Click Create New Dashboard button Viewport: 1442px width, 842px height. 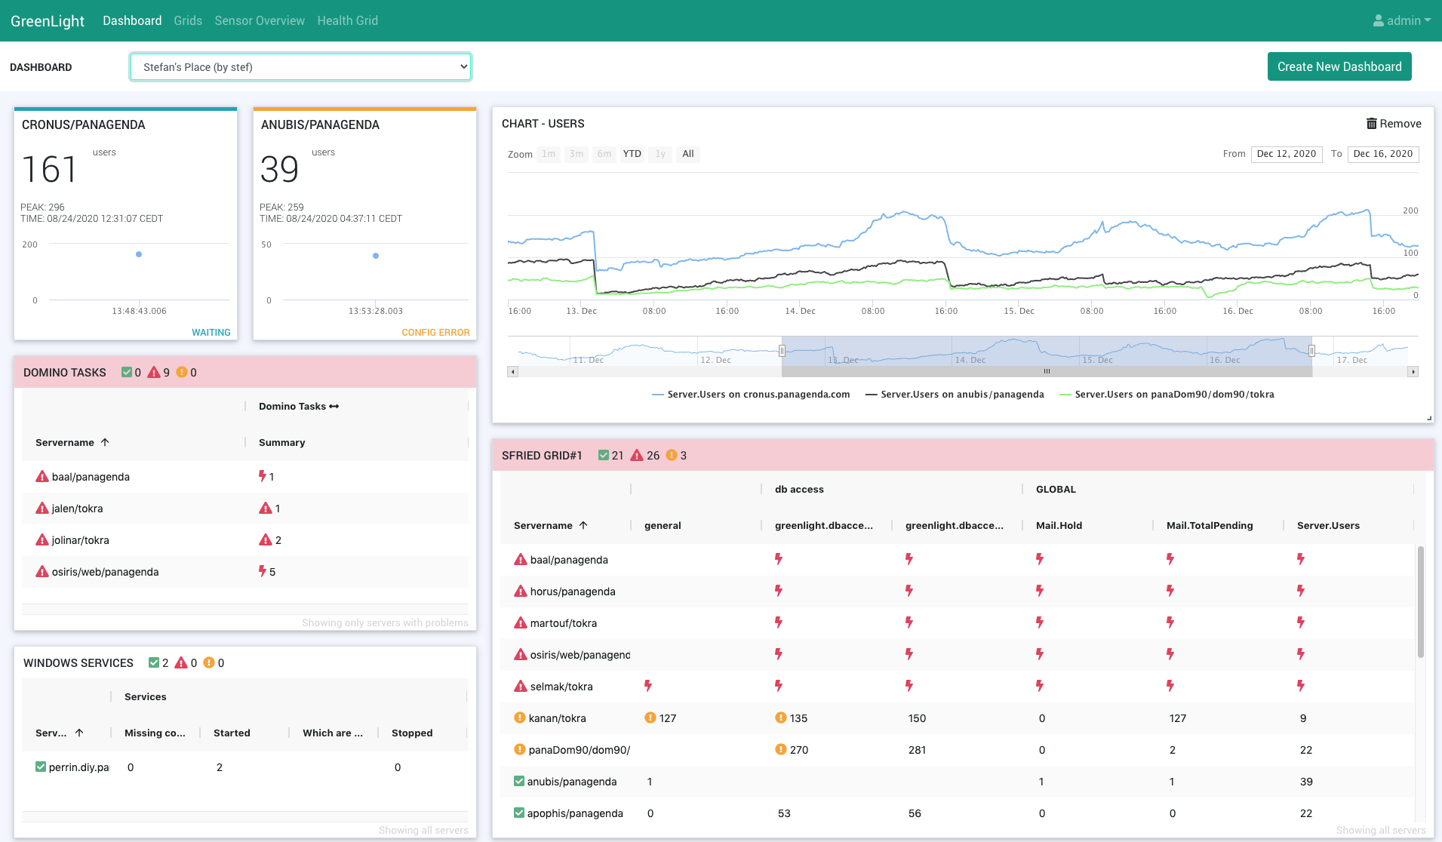click(x=1339, y=66)
